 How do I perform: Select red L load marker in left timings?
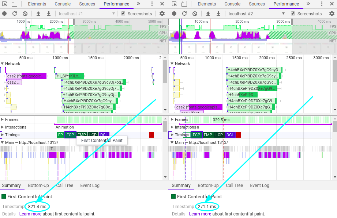pos(151,135)
